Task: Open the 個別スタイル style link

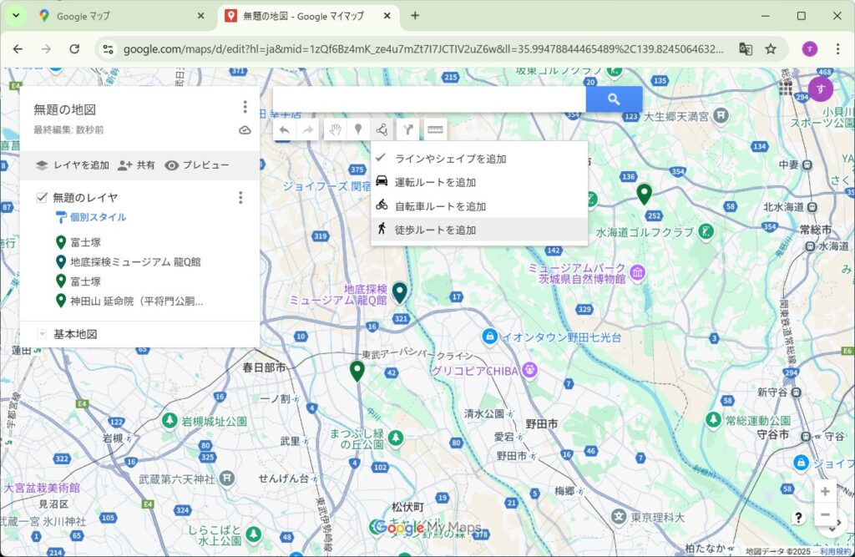Action: click(x=91, y=217)
